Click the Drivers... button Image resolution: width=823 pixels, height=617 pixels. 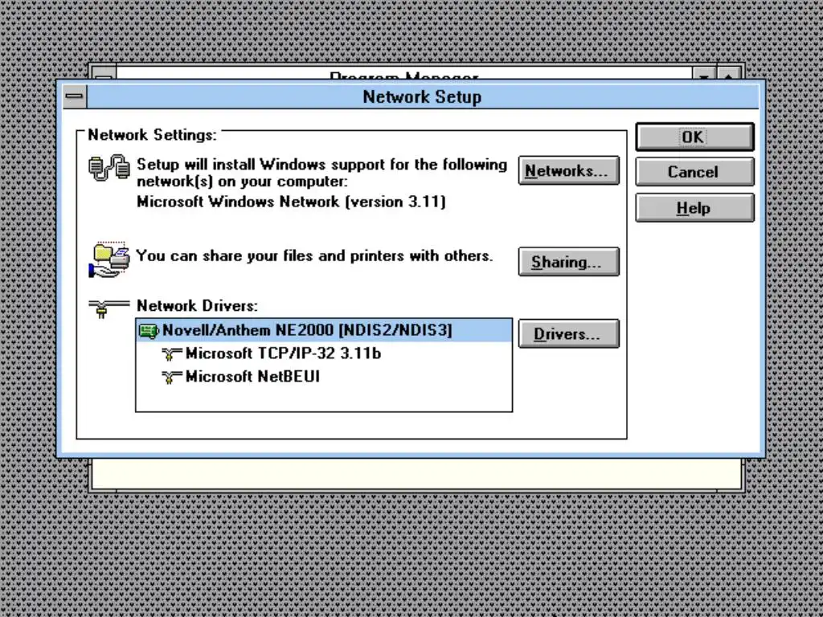point(568,333)
